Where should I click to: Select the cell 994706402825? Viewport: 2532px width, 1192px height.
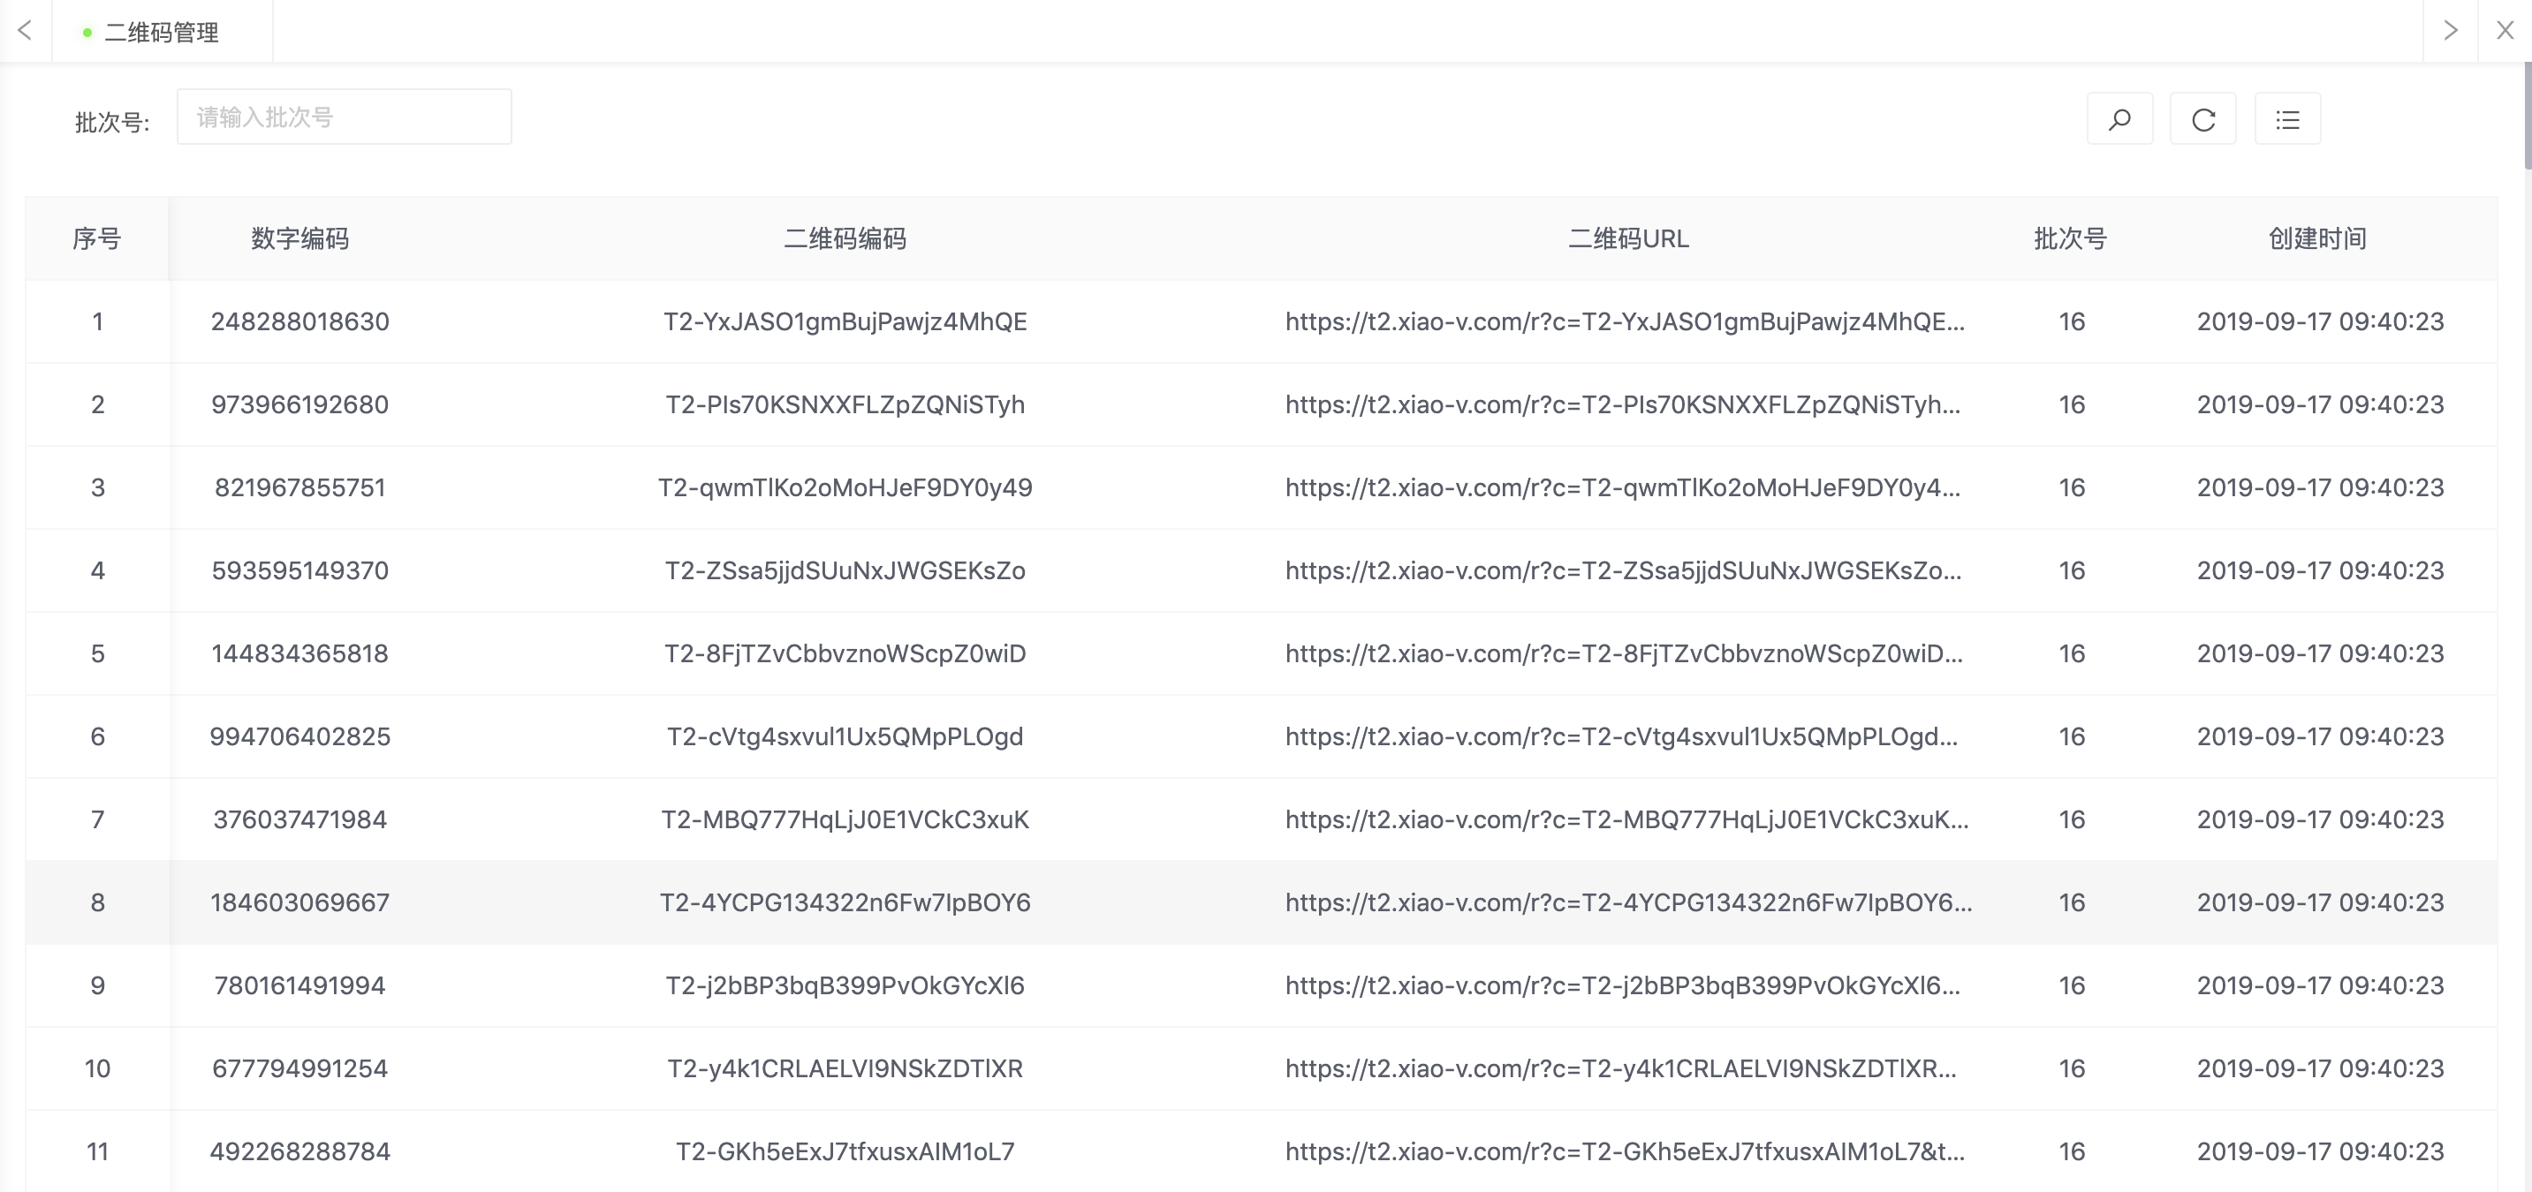point(299,737)
